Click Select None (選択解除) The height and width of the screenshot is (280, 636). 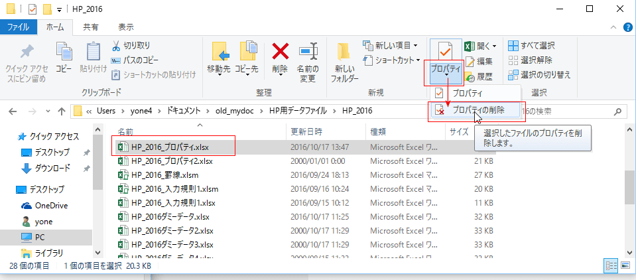pos(530,60)
